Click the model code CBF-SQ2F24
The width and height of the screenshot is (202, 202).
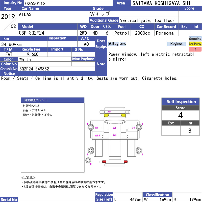(32, 33)
